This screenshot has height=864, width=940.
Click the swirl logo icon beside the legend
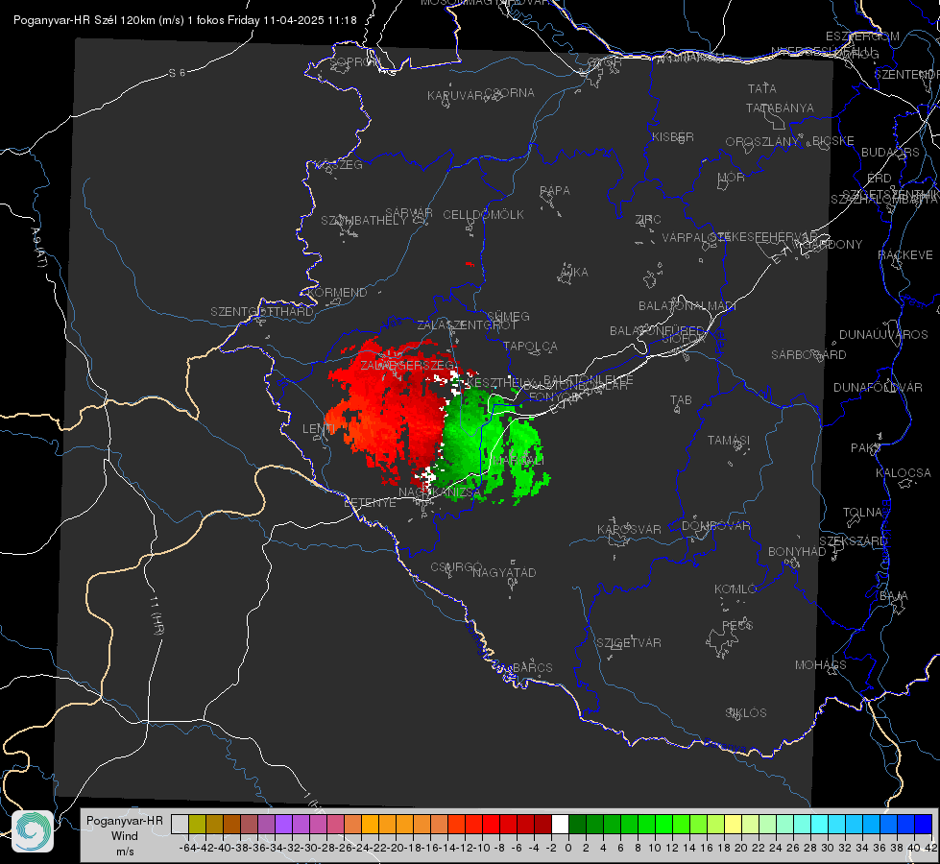33,831
